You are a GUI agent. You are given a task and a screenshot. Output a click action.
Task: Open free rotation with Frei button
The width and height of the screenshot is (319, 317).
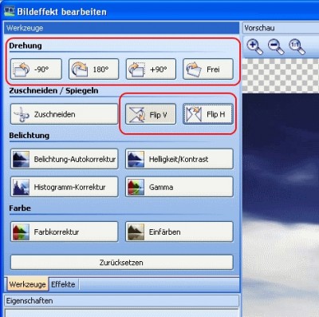[208, 69]
